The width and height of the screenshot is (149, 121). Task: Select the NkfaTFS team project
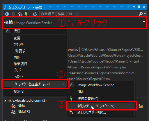[x=24, y=112]
